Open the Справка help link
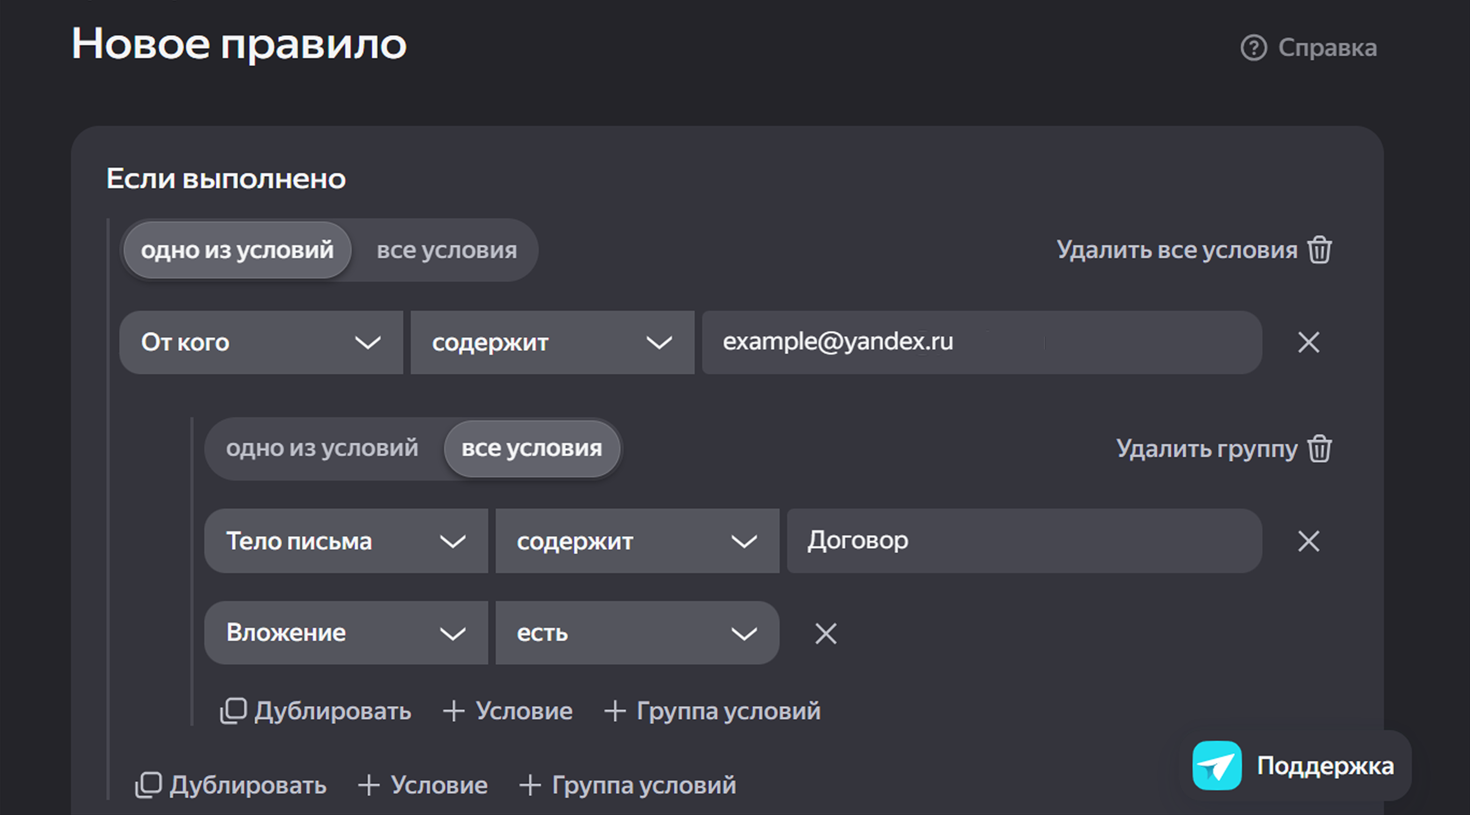The width and height of the screenshot is (1470, 815). (x=1309, y=48)
